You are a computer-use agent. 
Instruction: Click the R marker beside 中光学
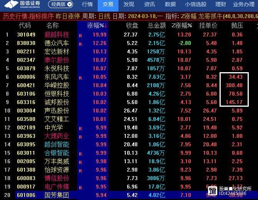pos(80,129)
